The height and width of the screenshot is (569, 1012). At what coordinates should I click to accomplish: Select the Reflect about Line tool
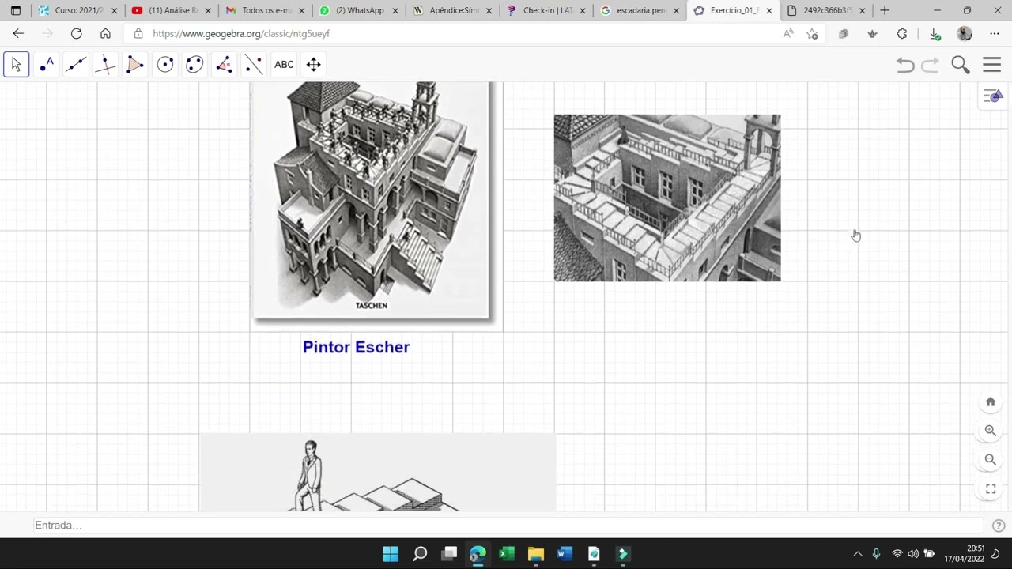tap(254, 65)
